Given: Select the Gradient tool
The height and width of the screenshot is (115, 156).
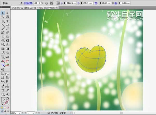Looking at the screenshot, I should point(8,48).
